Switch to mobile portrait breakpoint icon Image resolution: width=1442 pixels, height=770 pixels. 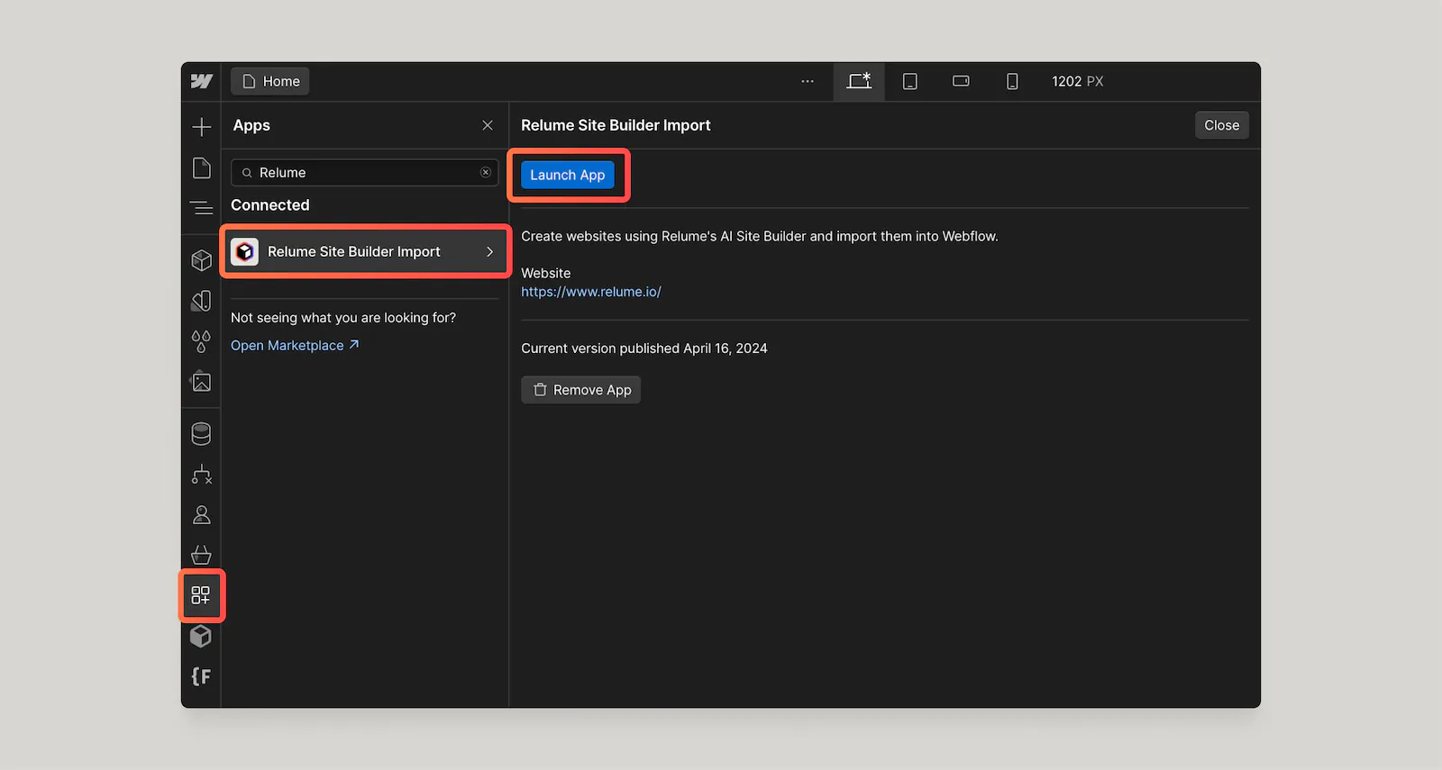click(1012, 81)
